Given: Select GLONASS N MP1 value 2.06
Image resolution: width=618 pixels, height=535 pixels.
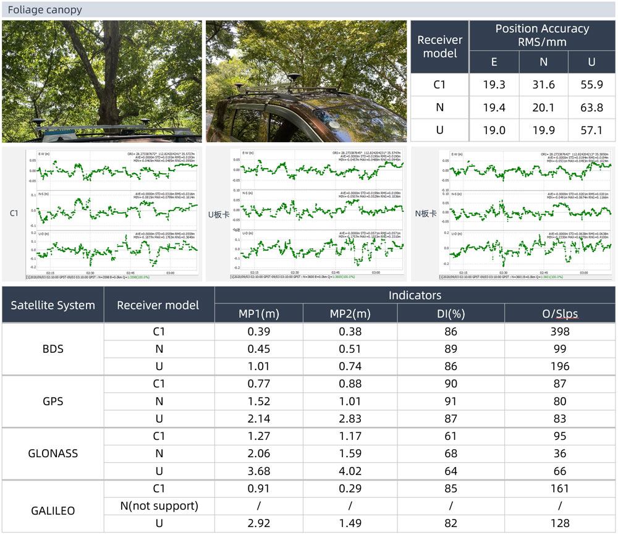Looking at the screenshot, I should [259, 453].
